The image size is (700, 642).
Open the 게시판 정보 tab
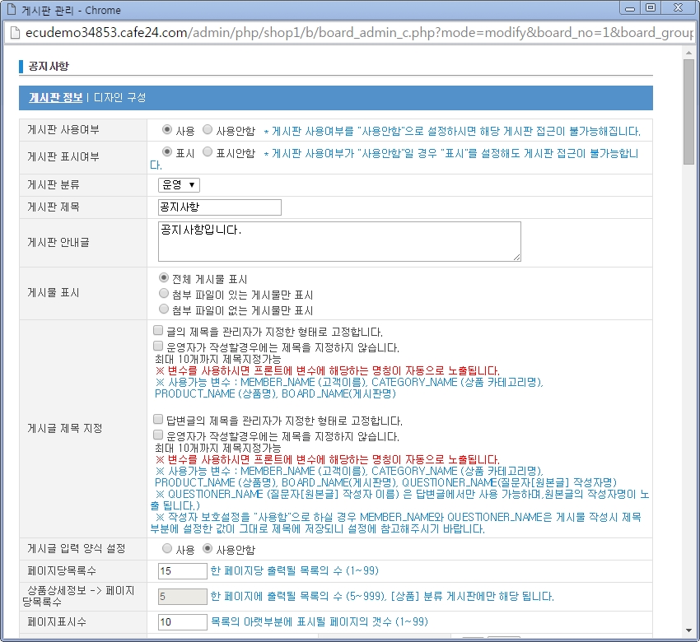[55, 97]
